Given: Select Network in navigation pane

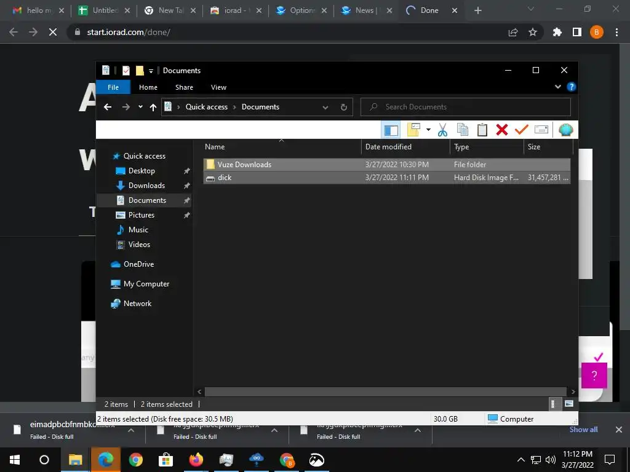Looking at the screenshot, I should [x=137, y=304].
